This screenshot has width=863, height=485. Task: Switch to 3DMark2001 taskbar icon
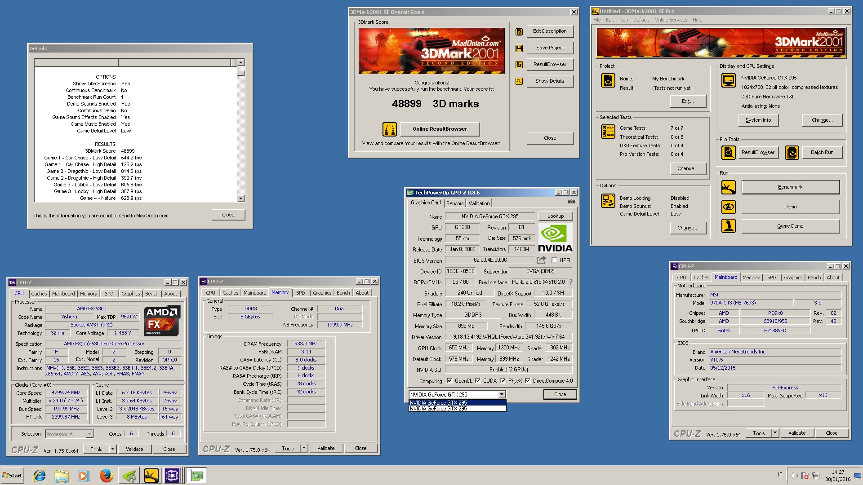(x=151, y=476)
